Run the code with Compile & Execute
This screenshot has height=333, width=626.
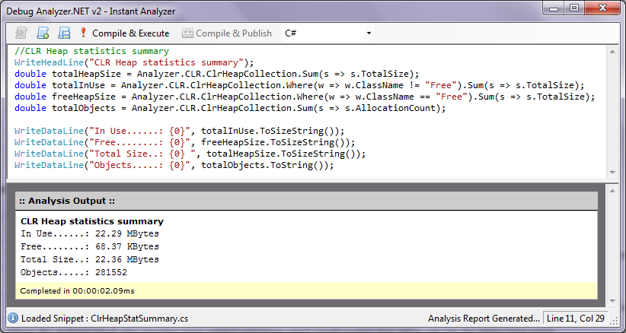(126, 33)
